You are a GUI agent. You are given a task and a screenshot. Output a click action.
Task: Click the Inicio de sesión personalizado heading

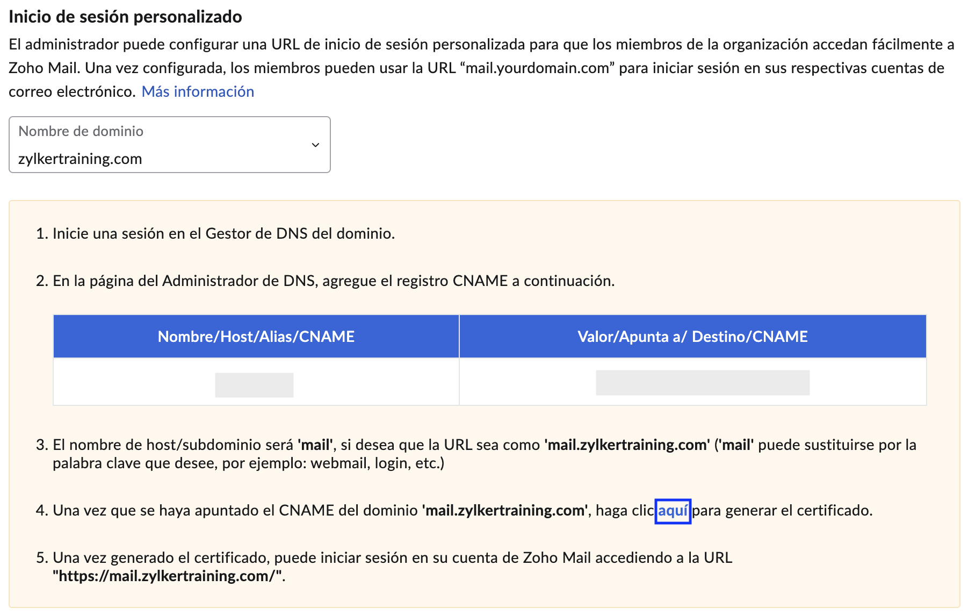point(125,17)
